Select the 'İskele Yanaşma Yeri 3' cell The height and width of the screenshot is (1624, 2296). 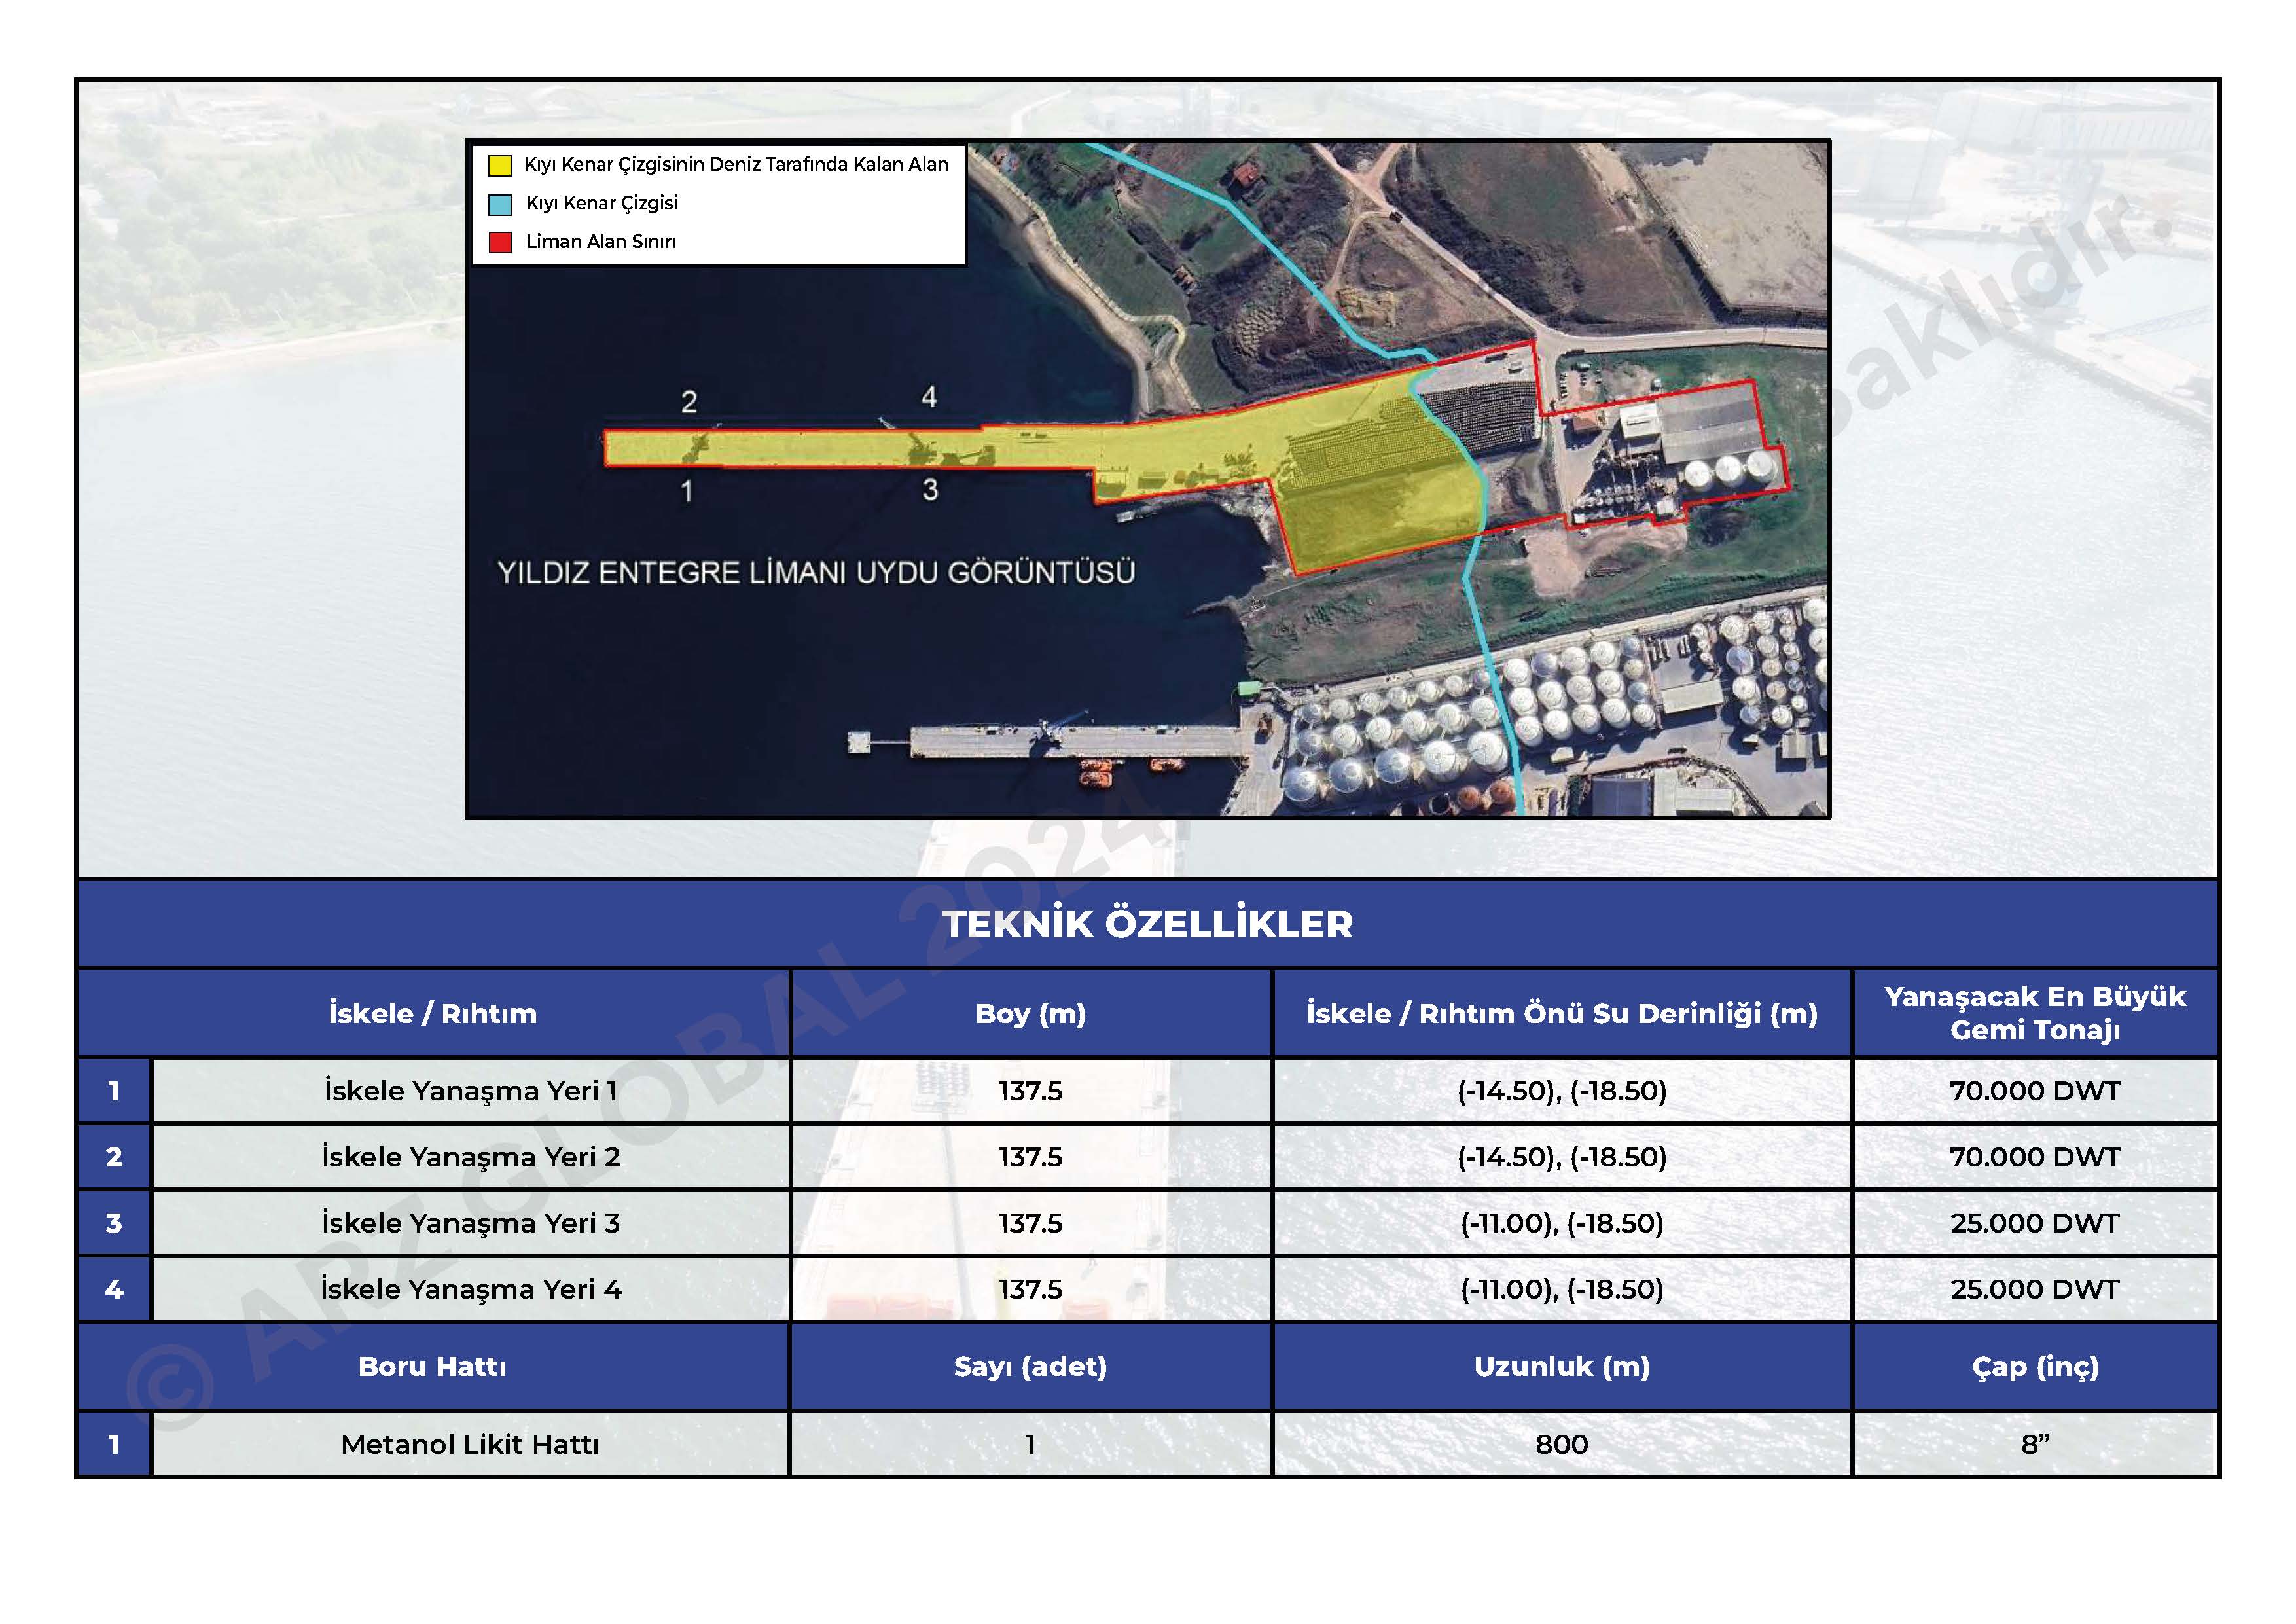pyautogui.click(x=471, y=1223)
